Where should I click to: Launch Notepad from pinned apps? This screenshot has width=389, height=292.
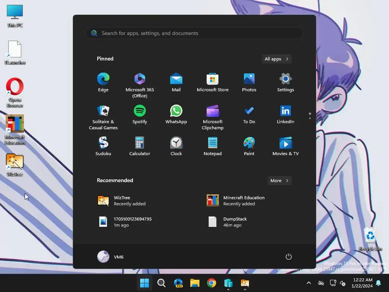point(213,146)
